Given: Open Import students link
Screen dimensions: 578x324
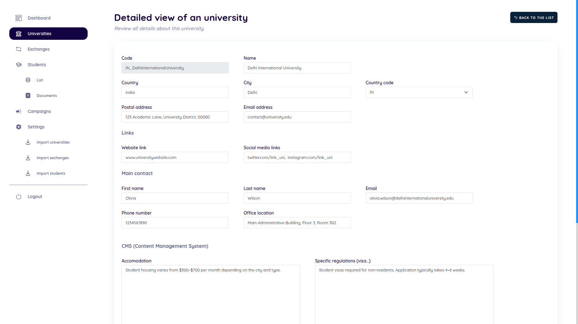Looking at the screenshot, I should [x=51, y=173].
